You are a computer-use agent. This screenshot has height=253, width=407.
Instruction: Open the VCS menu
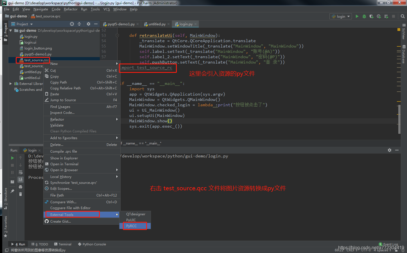click(x=107, y=9)
